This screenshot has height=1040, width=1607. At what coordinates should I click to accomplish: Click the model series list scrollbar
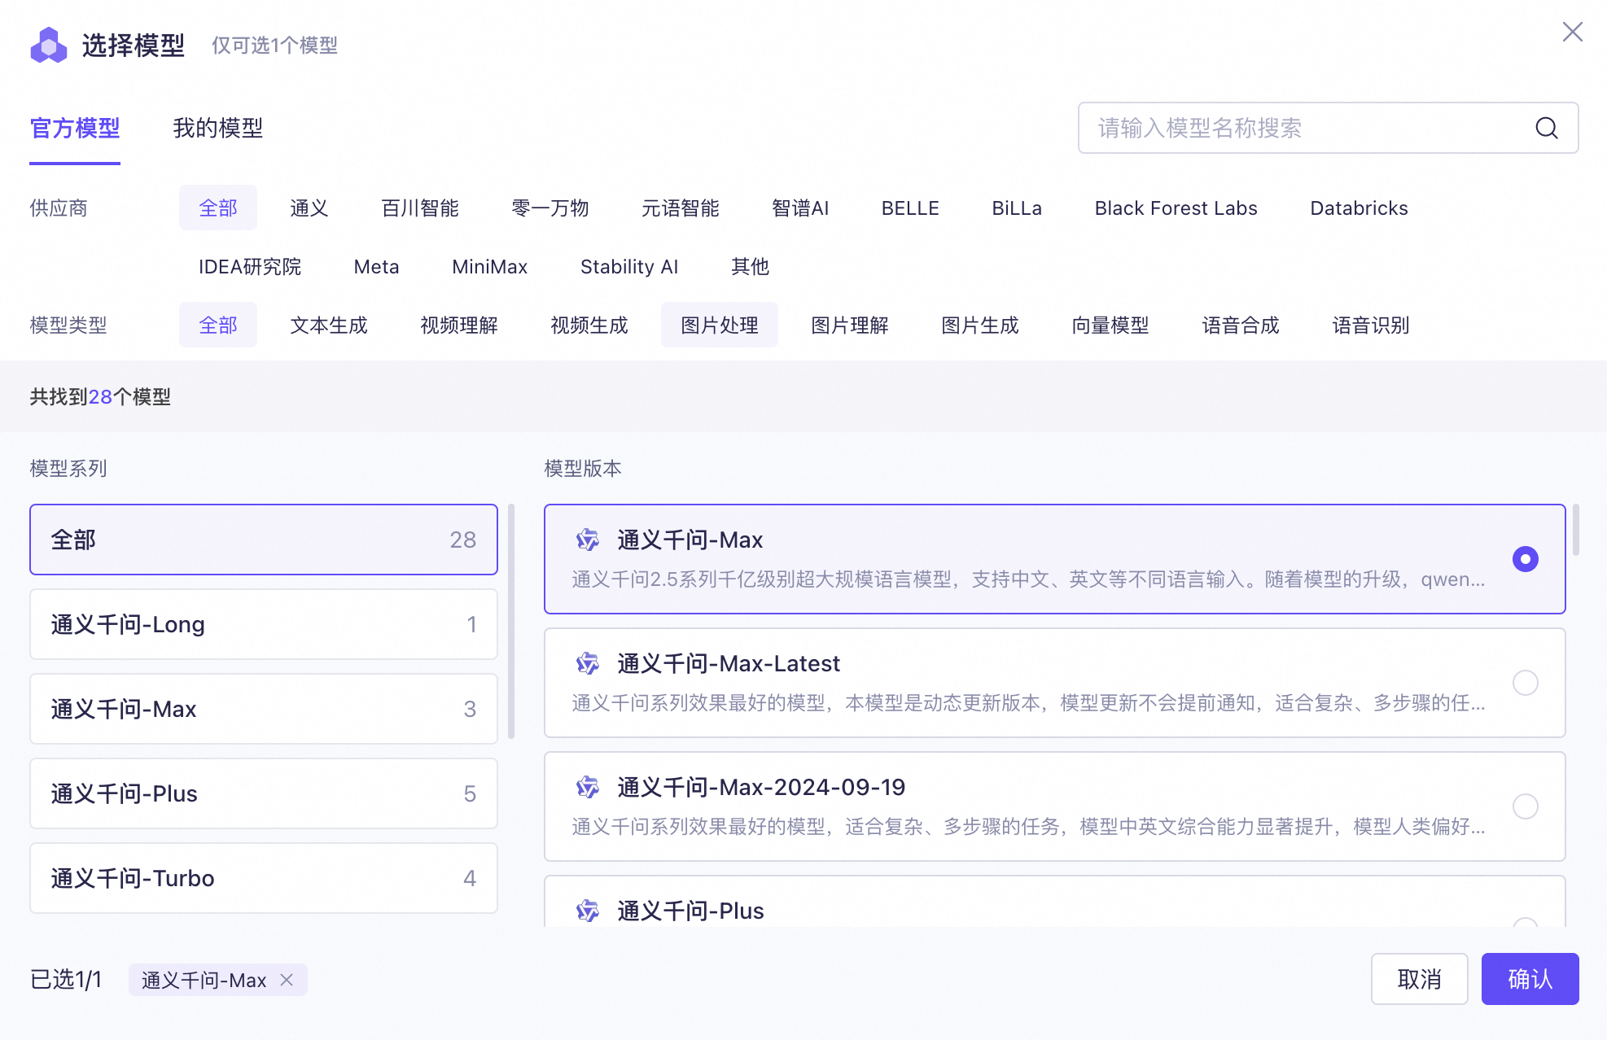coord(511,621)
